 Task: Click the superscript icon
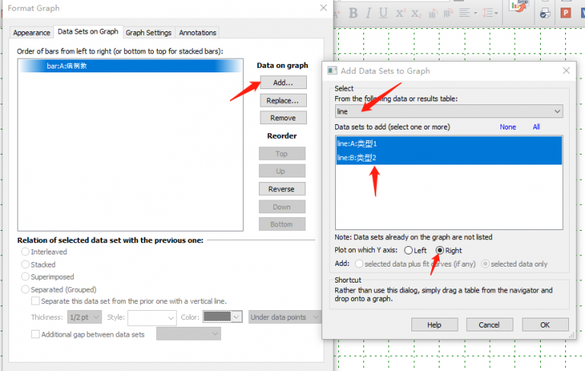point(401,13)
